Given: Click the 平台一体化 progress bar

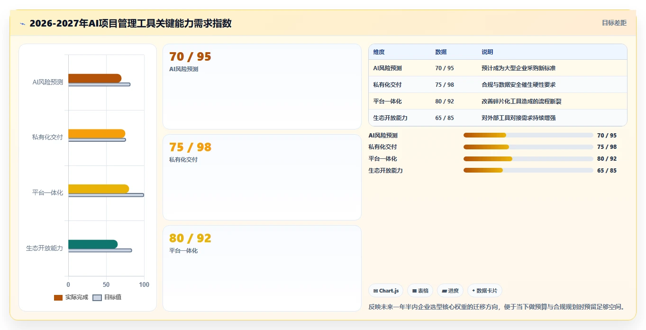Looking at the screenshot, I should coord(528,159).
